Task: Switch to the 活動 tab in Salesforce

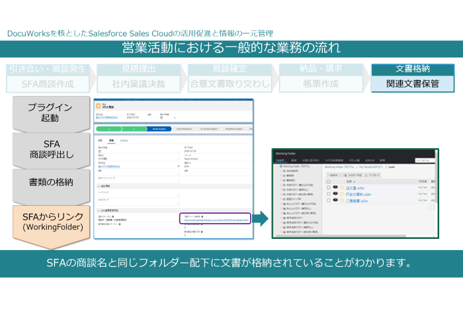Action: click(x=100, y=140)
